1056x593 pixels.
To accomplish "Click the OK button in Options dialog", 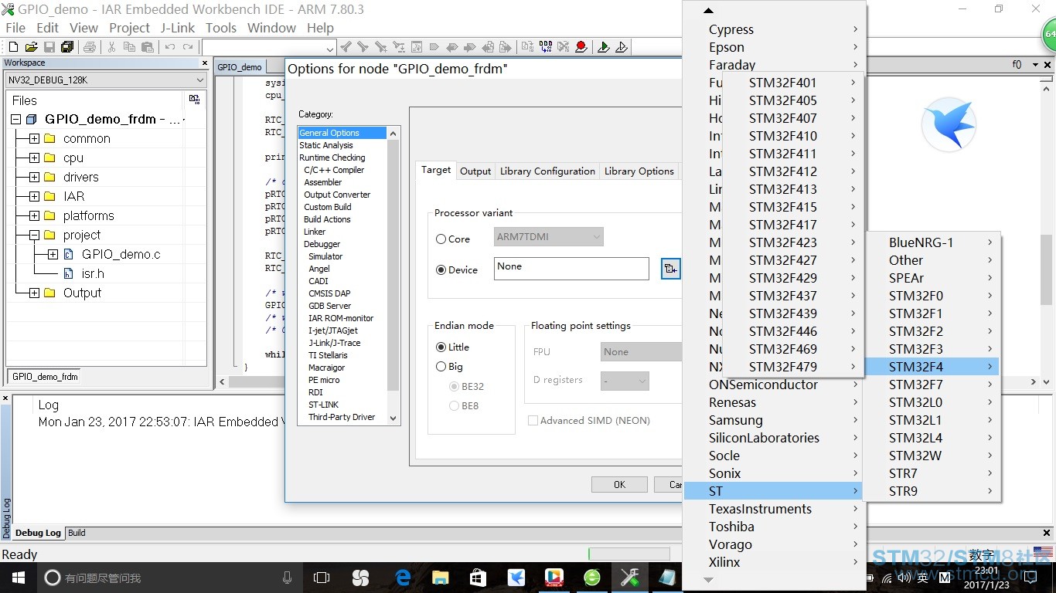I will [619, 484].
